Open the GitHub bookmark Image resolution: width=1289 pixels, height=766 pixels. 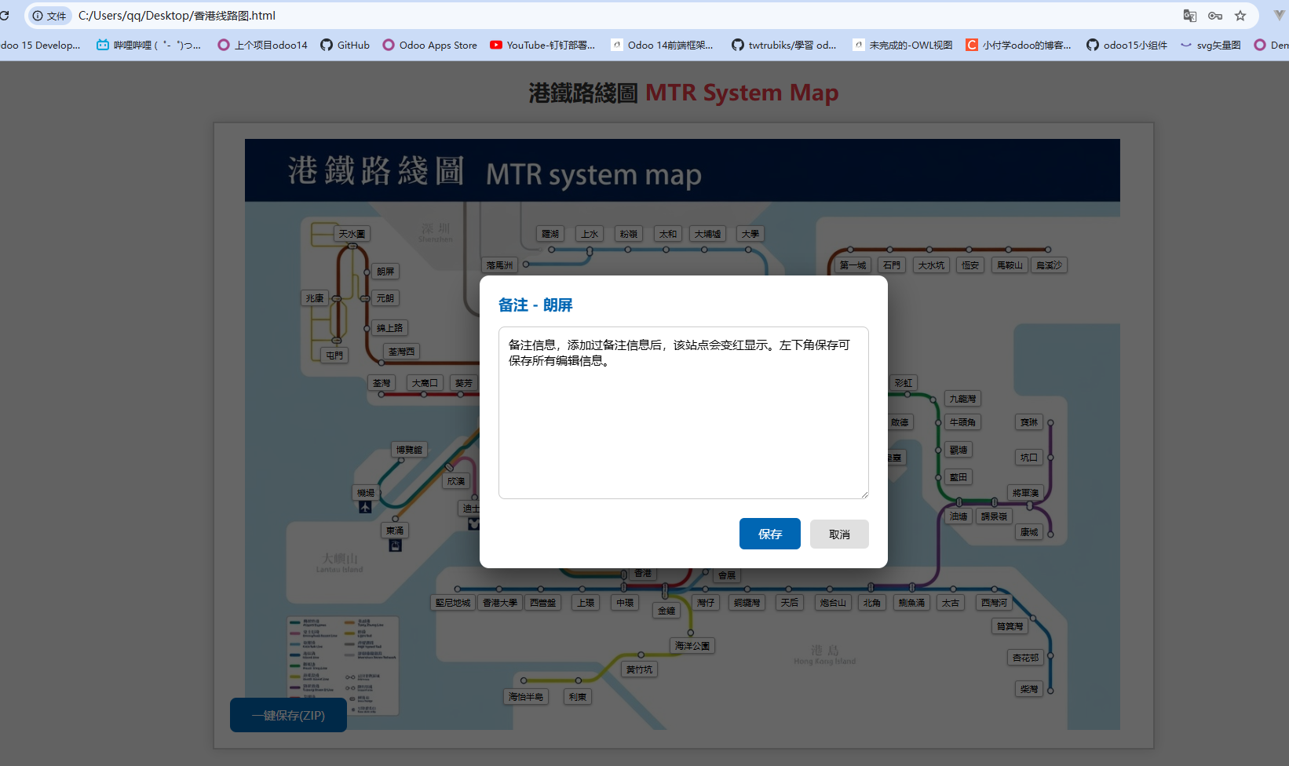[x=345, y=46]
